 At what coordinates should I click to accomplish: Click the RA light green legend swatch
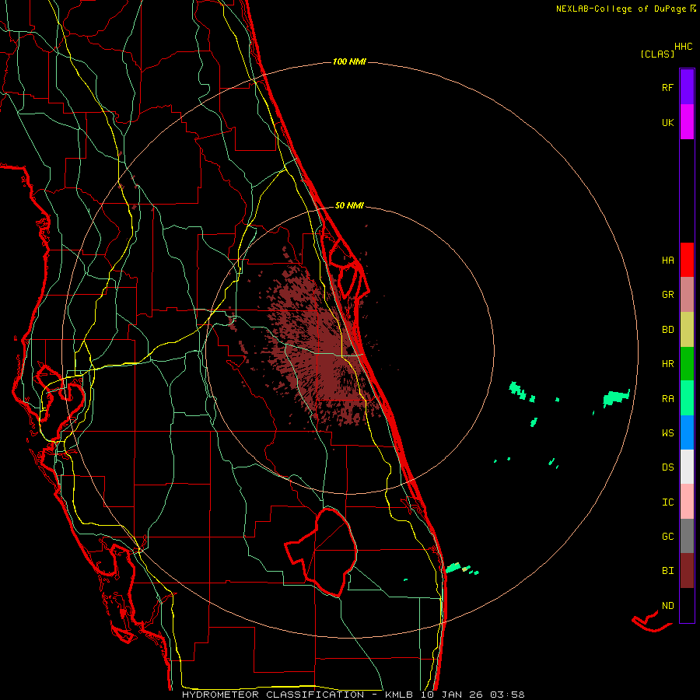(x=687, y=398)
